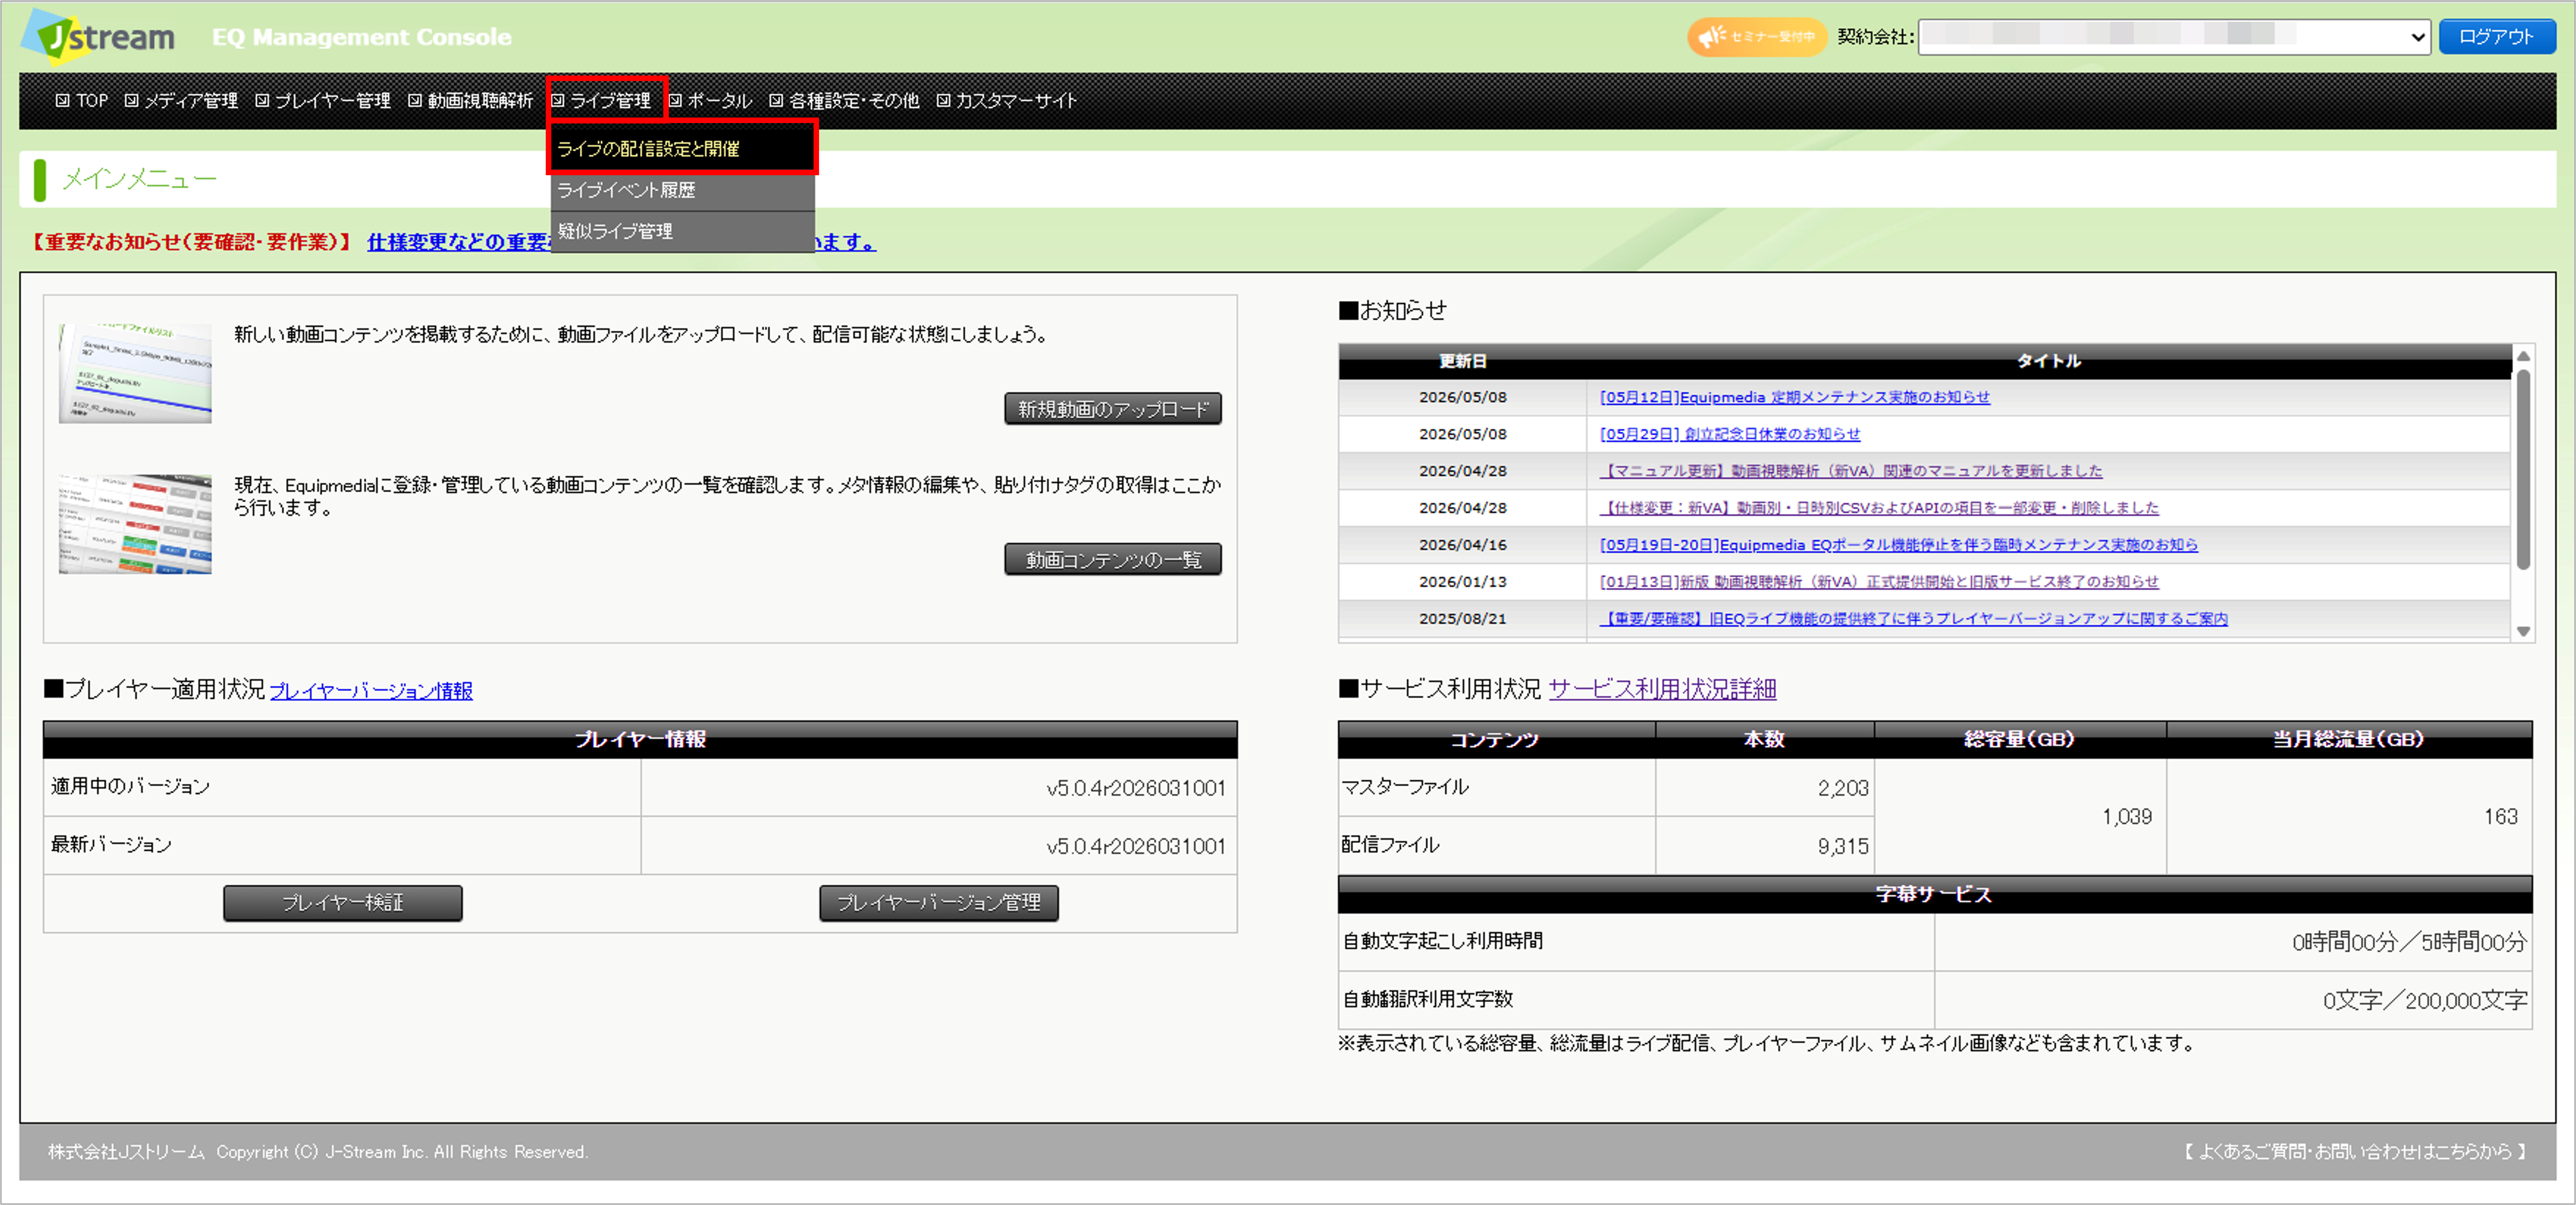Open the TOP menu item

[82, 100]
